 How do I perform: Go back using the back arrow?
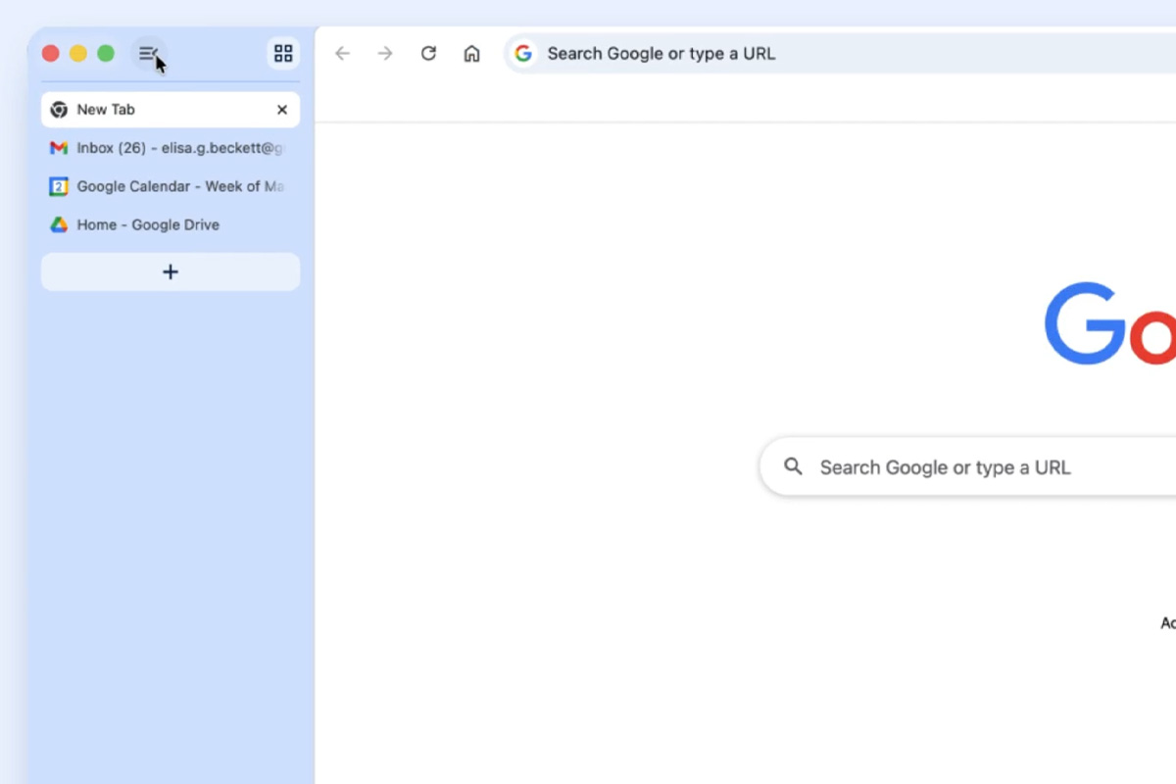tap(342, 54)
